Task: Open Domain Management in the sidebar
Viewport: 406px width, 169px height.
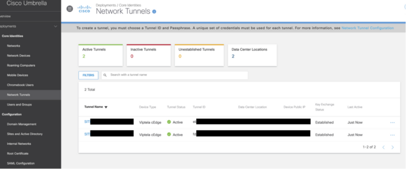Action: click(22, 124)
